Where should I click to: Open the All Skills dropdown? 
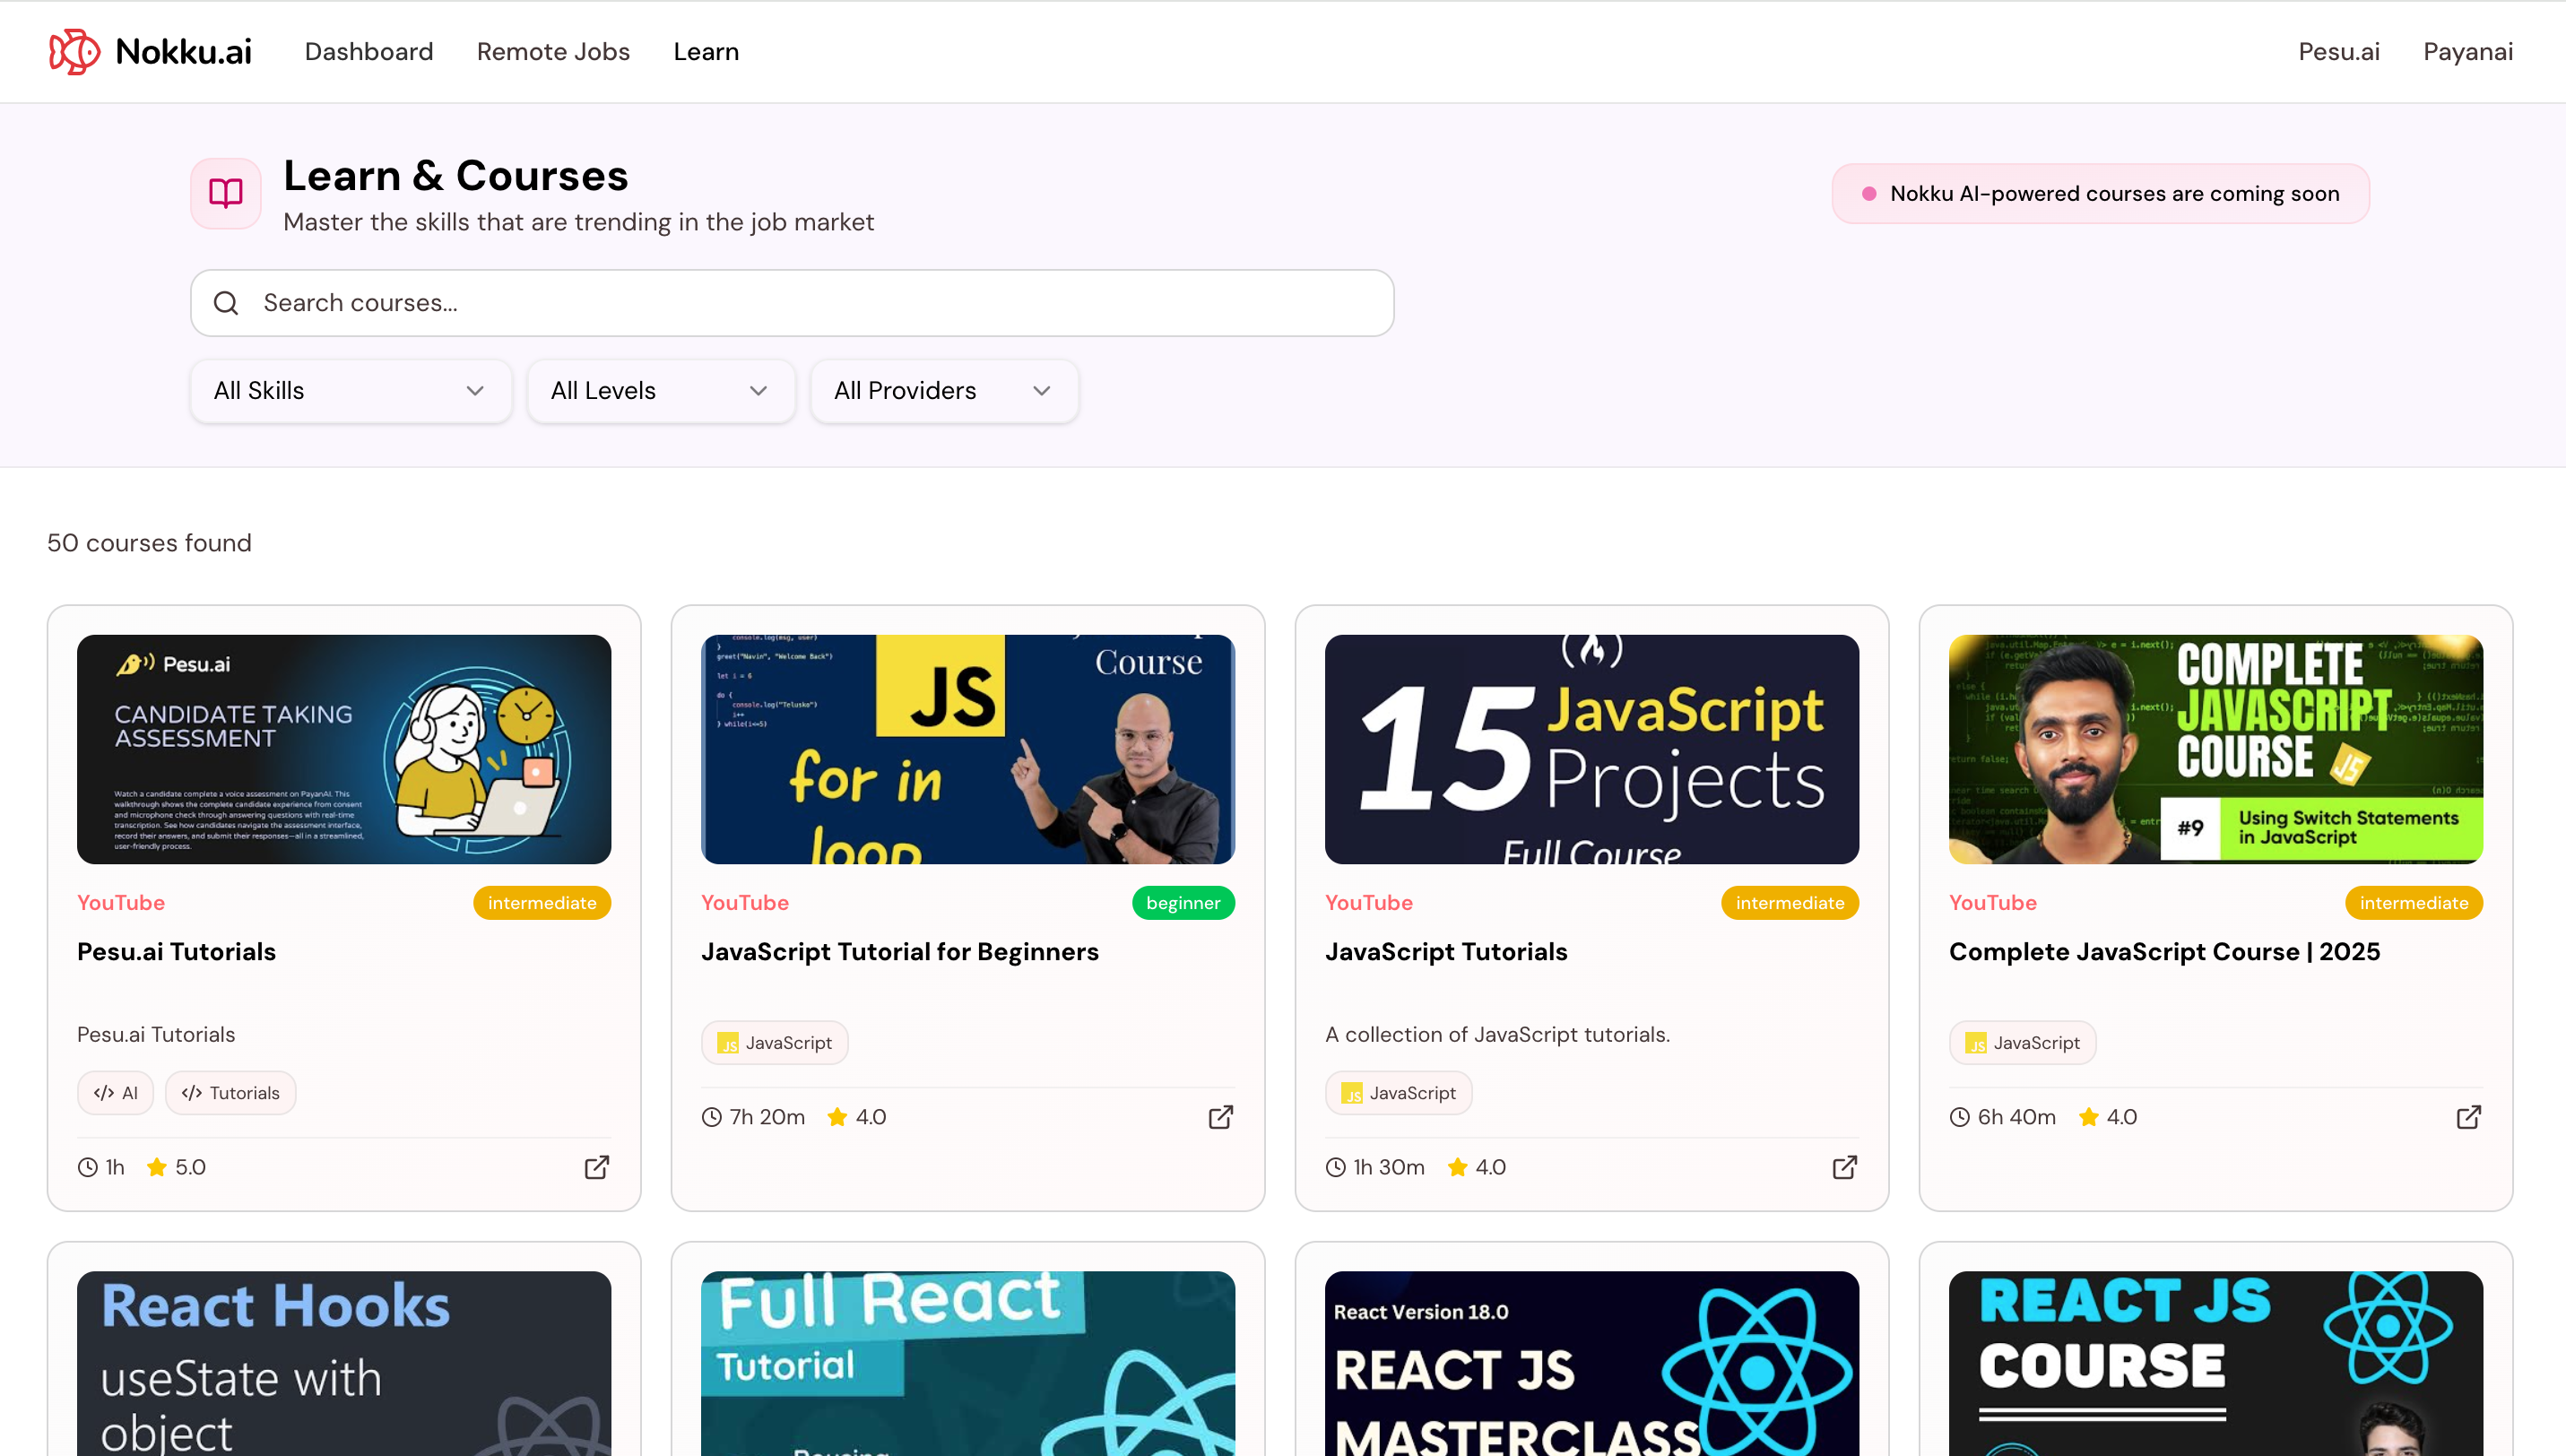click(x=351, y=391)
